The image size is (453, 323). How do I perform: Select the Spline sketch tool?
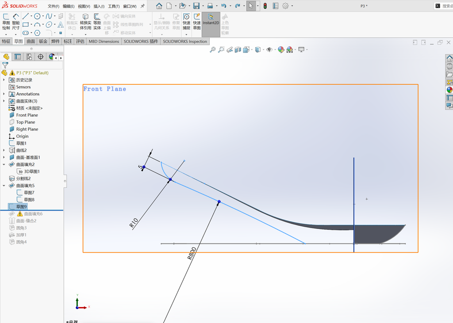click(49, 16)
